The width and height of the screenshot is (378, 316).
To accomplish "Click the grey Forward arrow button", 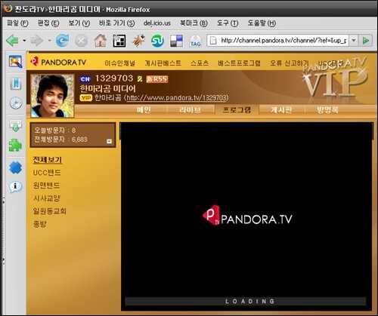I will [x=37, y=41].
